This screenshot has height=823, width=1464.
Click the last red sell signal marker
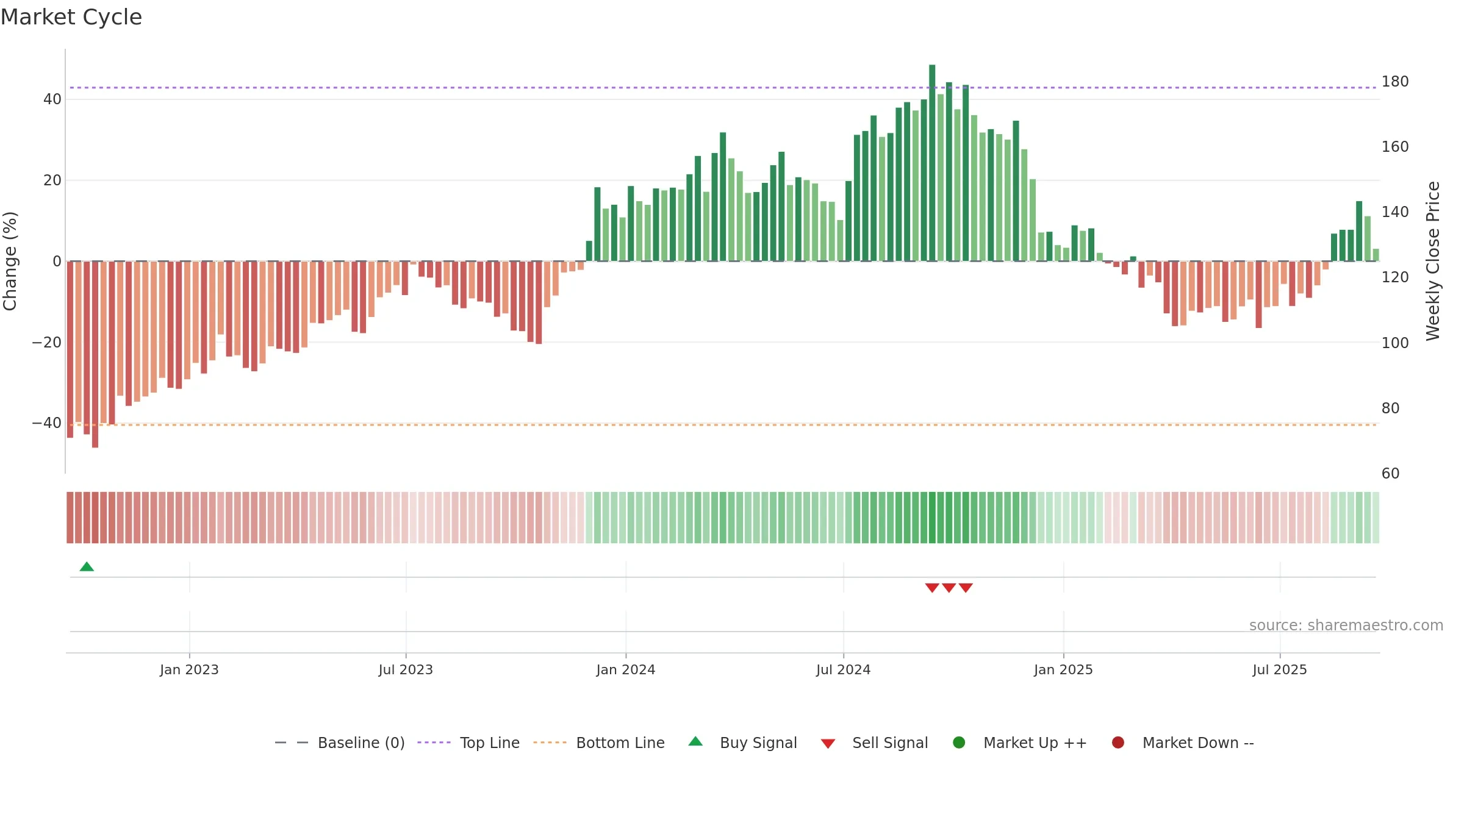pos(966,588)
